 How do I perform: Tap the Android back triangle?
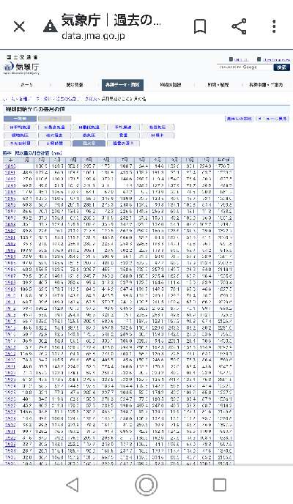[x=73, y=484]
